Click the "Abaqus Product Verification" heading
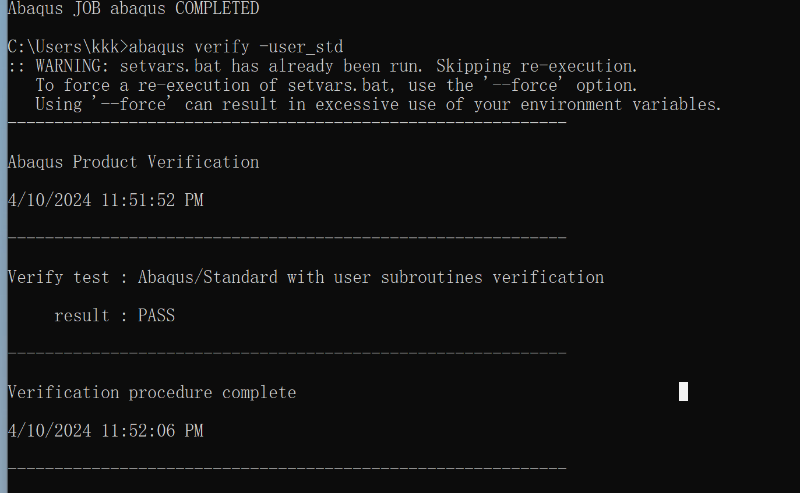 tap(133, 162)
